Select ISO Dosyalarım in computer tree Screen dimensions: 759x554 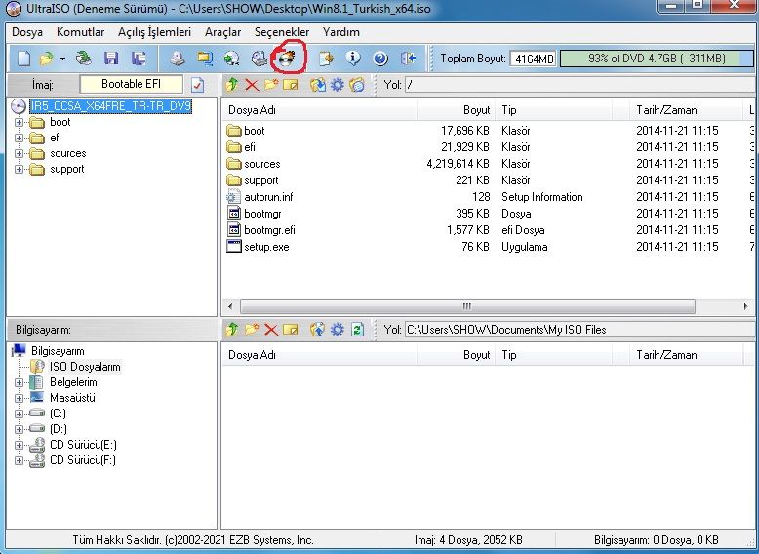85,367
